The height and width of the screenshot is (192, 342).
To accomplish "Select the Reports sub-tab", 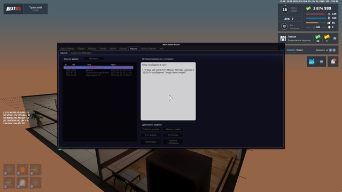I will click(64, 53).
